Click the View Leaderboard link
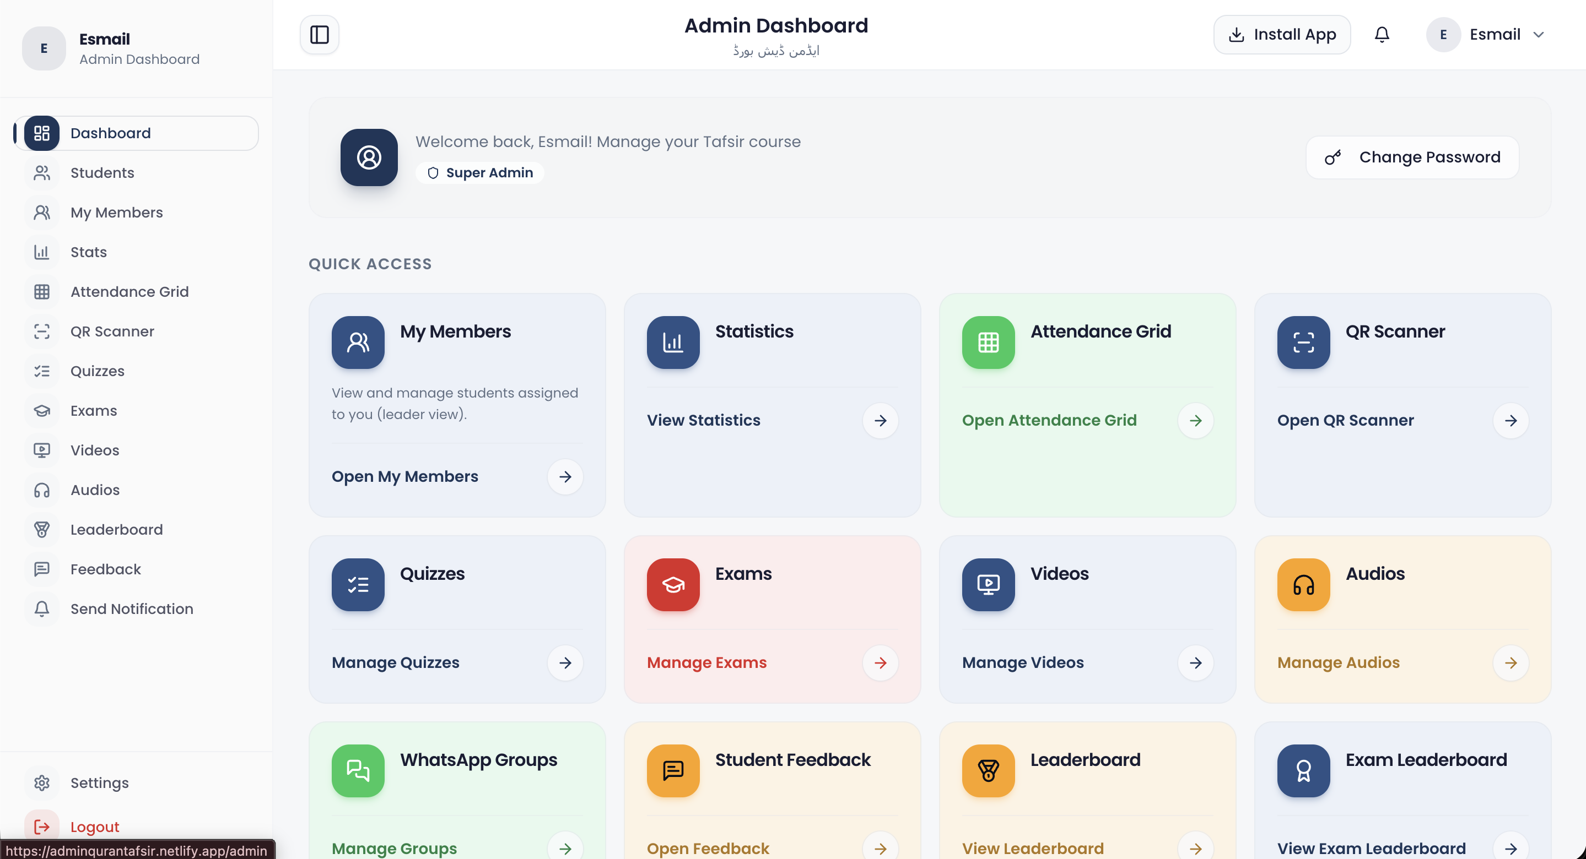The width and height of the screenshot is (1586, 859). [x=1033, y=849]
